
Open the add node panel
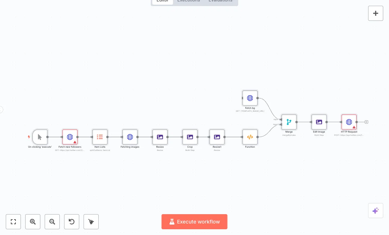(x=376, y=13)
